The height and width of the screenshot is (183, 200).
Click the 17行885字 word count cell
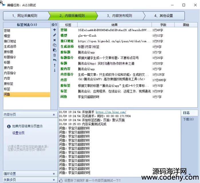159,80
